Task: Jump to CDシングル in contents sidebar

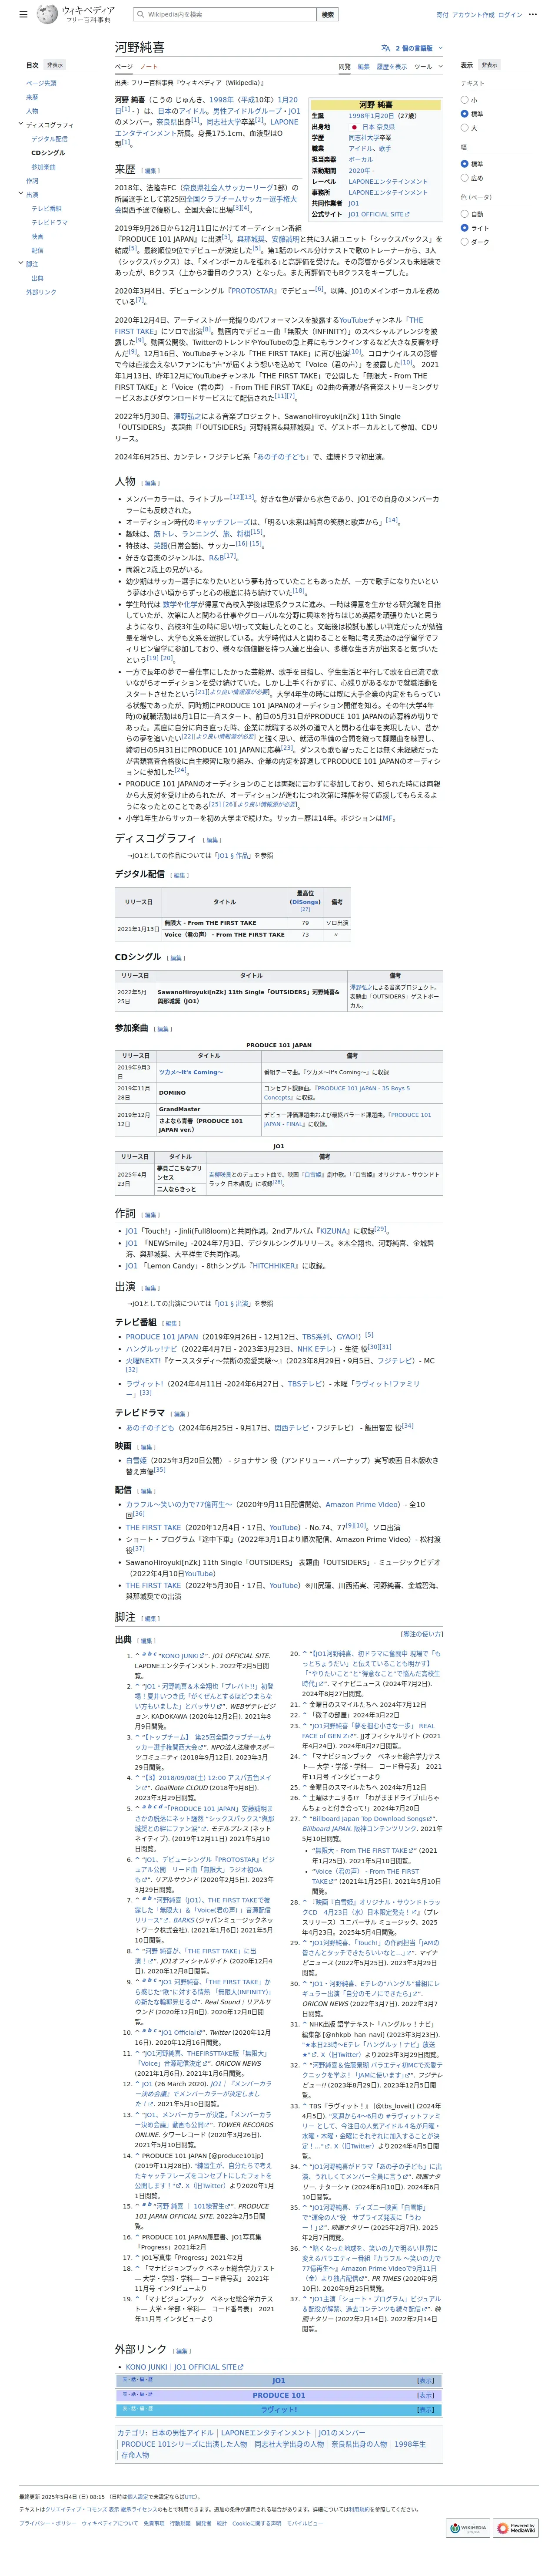Action: (x=48, y=153)
